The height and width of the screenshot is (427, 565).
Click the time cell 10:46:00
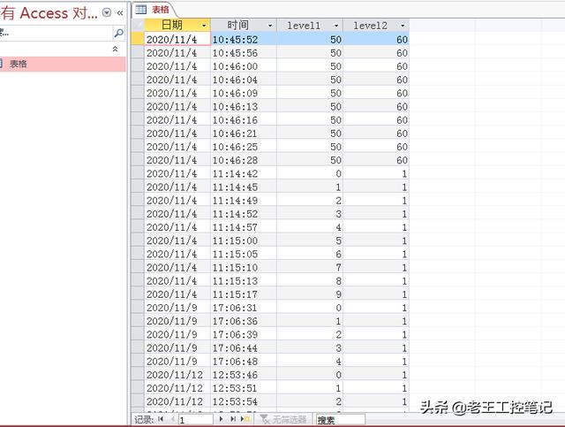[x=244, y=66]
